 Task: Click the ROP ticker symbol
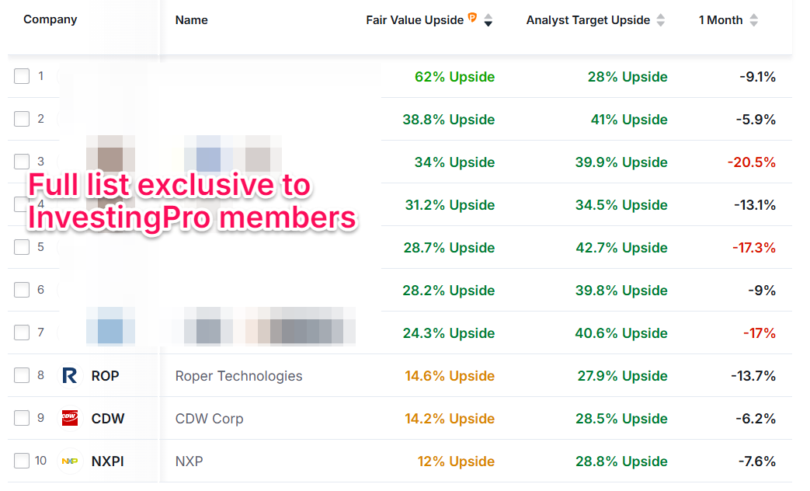(105, 376)
